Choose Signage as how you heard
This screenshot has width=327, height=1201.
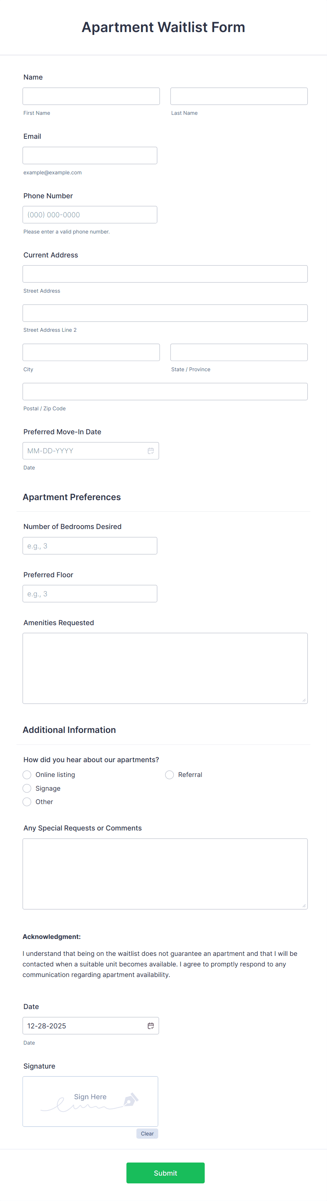(27, 788)
